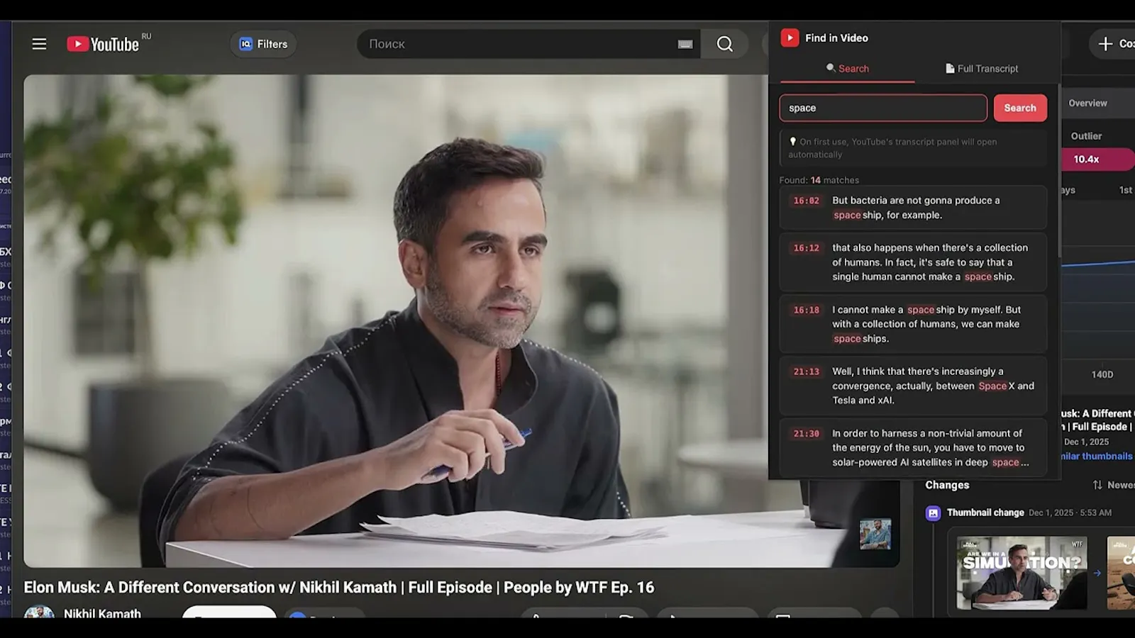Click the 'Found: 14 matches' text
Viewport: 1135px width, 638px height.
coord(819,180)
